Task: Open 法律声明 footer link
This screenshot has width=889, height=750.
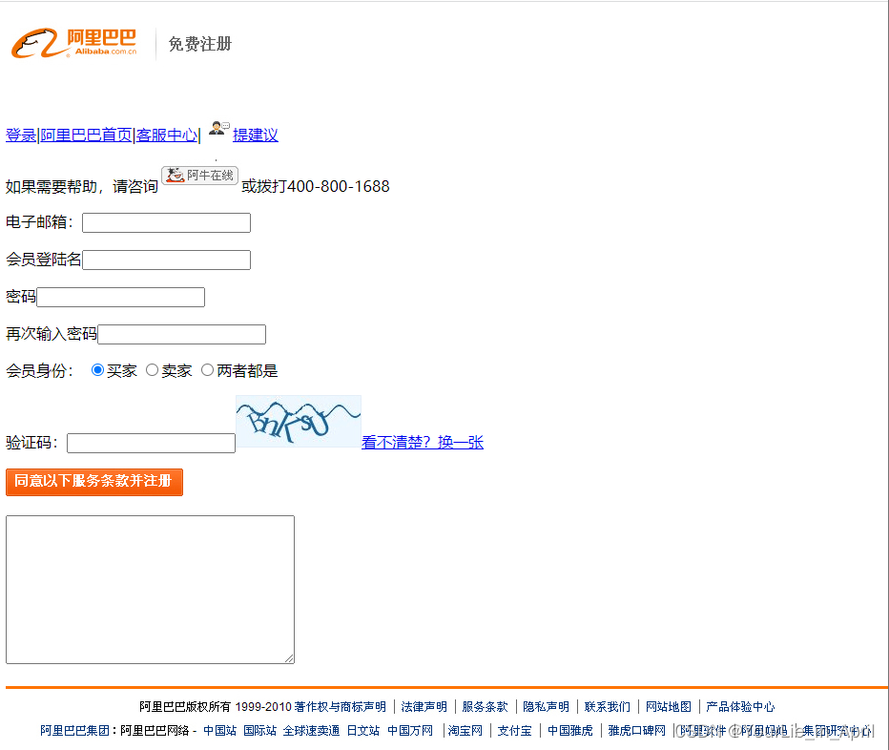Action: click(x=424, y=706)
